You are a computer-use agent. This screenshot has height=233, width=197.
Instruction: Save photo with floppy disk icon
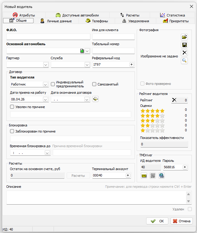[184, 45]
